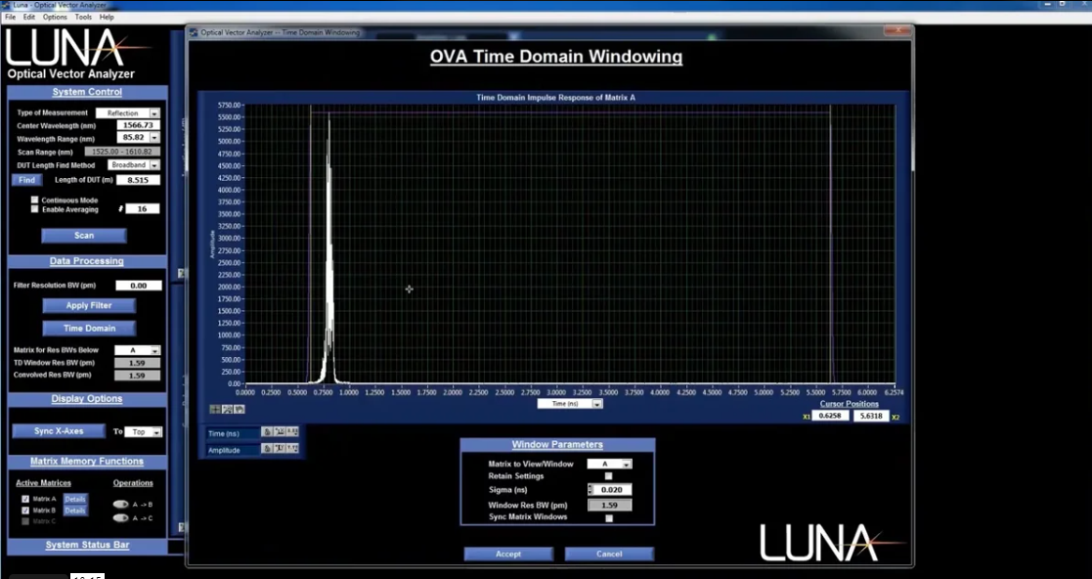The height and width of the screenshot is (579, 1092).
Task: Click the Amplitude axis format icon
Action: click(291, 450)
